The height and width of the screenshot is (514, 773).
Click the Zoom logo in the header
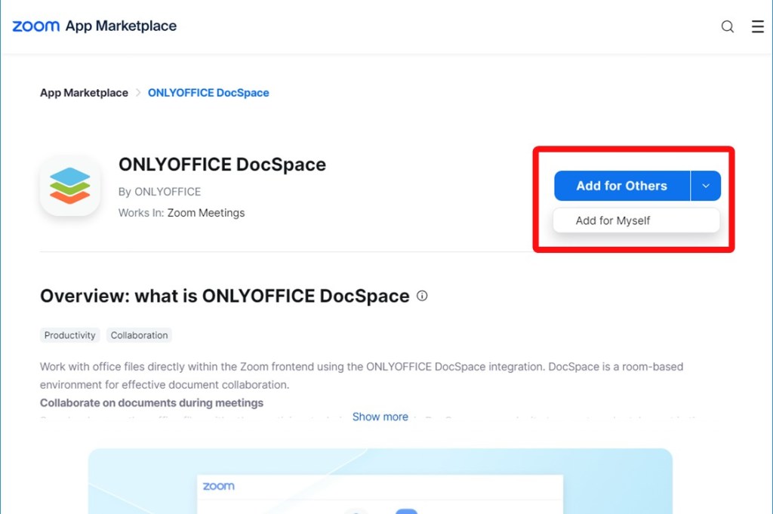pos(35,26)
